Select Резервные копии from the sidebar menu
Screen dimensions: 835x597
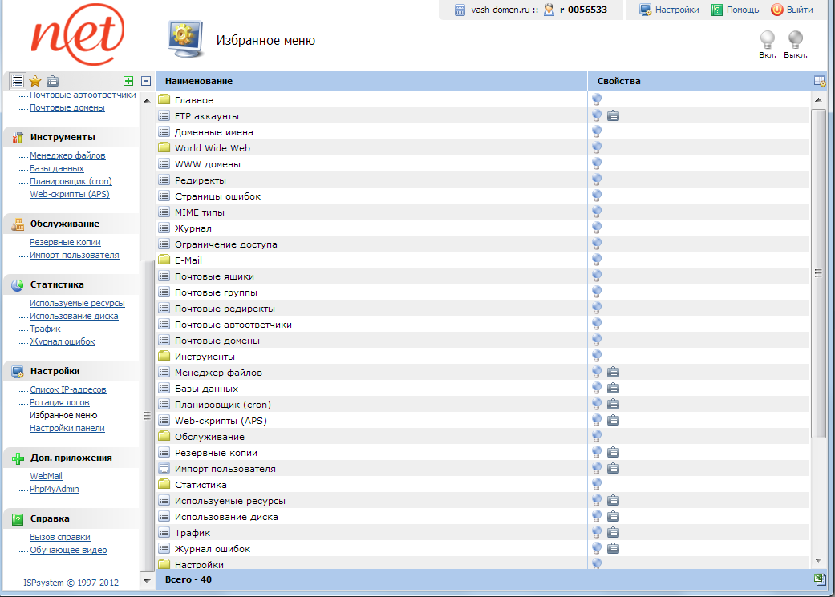point(65,242)
